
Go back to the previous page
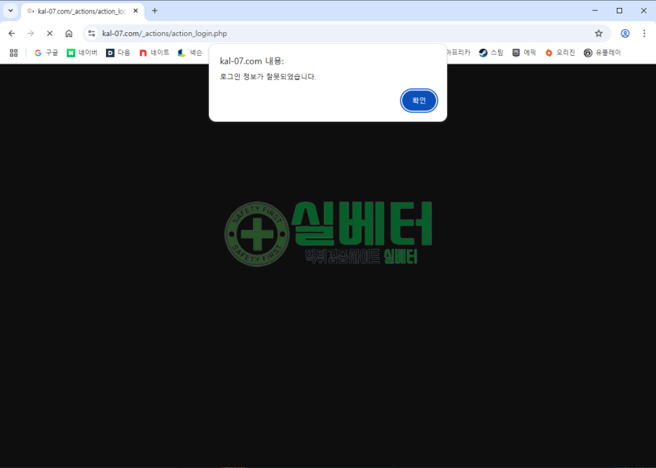12,34
